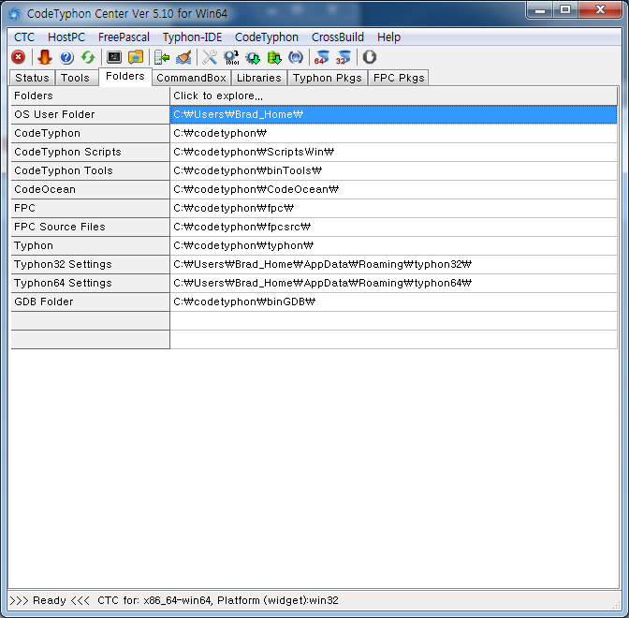629x618 pixels.
Task: Open the CrossBuild menu
Action: [337, 37]
